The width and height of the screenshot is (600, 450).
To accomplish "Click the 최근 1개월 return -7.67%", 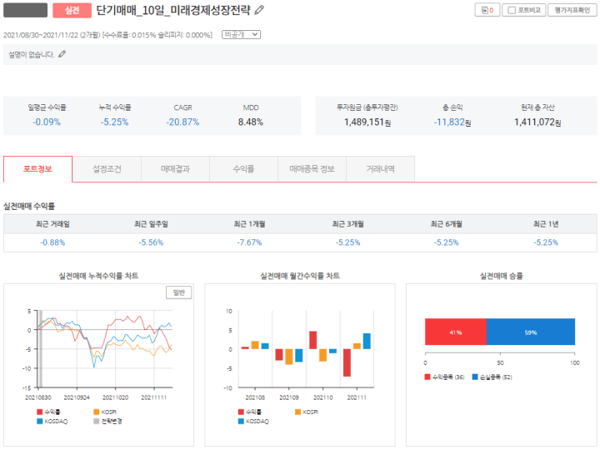I will (249, 242).
